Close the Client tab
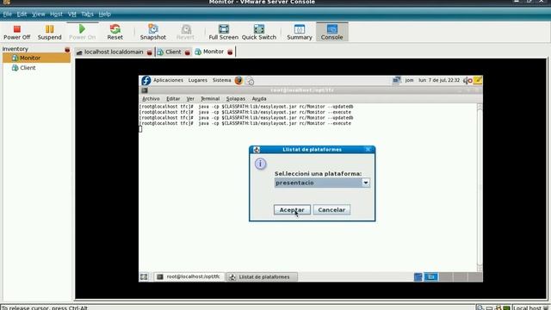Viewport: 551px width, 310px height. click(x=188, y=53)
